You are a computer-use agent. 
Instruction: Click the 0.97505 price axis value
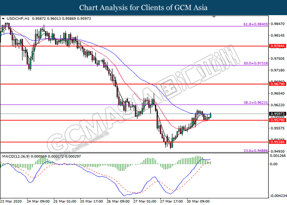click(278, 59)
